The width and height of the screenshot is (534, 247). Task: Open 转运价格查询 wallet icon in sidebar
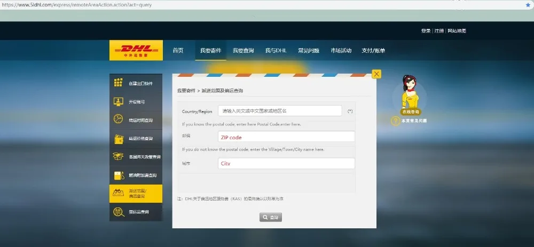tap(119, 139)
